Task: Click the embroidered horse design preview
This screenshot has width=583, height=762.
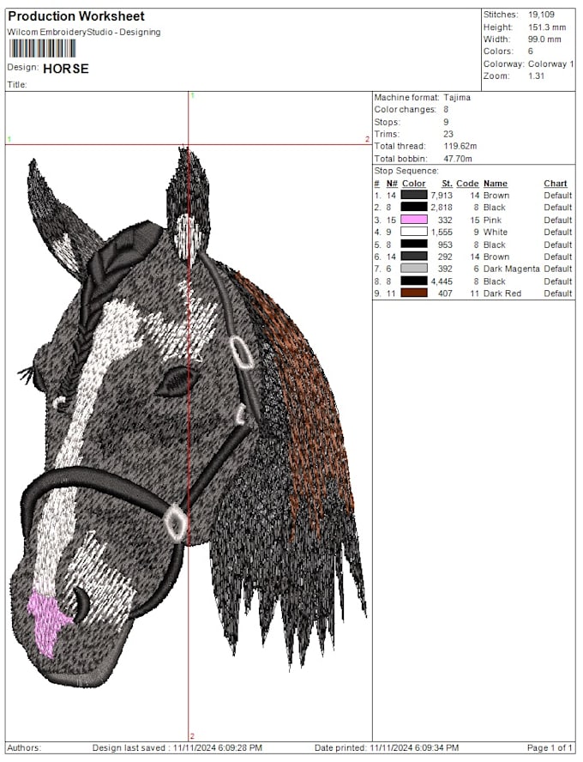Action: (188, 417)
